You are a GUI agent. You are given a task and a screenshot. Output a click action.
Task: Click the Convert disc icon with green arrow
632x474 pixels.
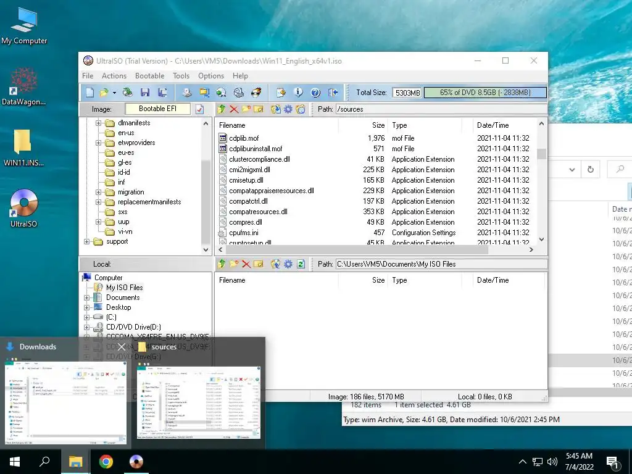tap(222, 93)
